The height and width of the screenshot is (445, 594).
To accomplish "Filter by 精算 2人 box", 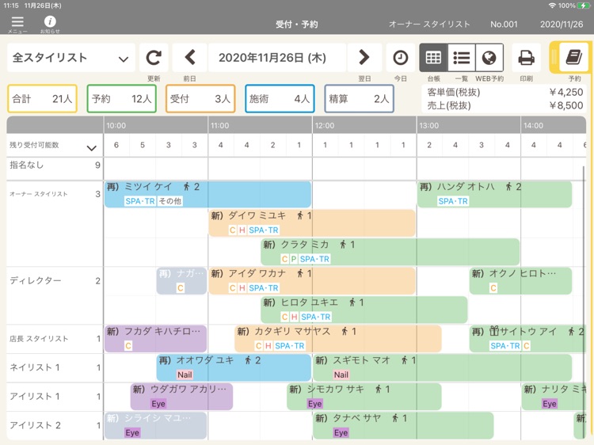I will coord(359,99).
